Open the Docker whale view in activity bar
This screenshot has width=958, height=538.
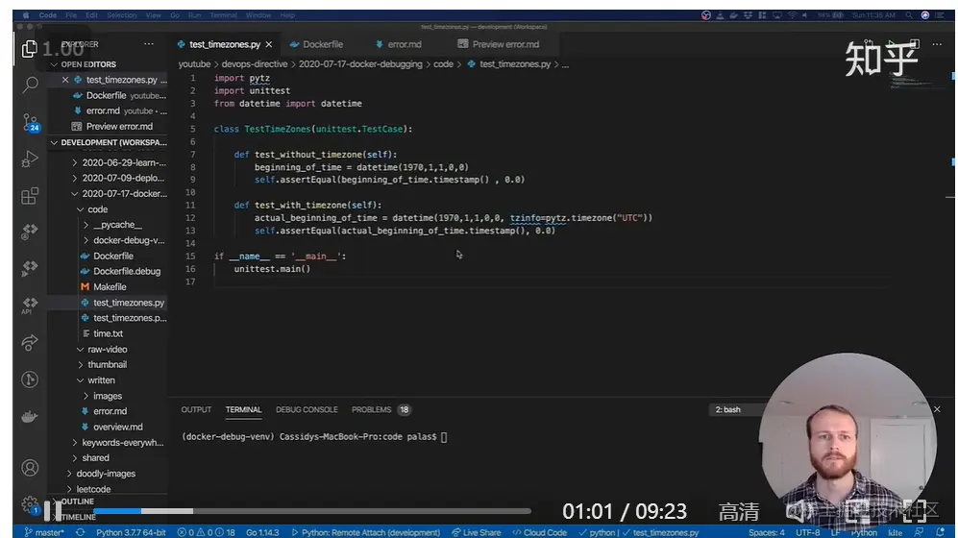[x=30, y=417]
